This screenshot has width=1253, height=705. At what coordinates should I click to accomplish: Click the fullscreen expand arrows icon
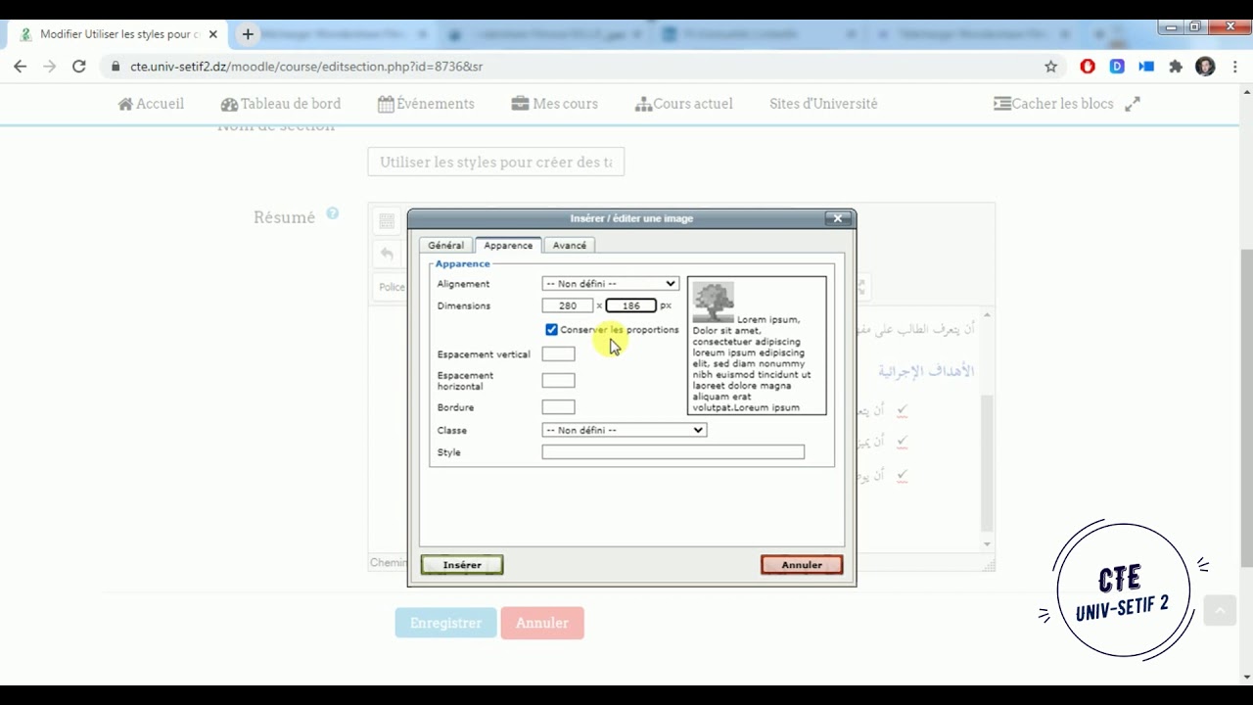[1133, 104]
